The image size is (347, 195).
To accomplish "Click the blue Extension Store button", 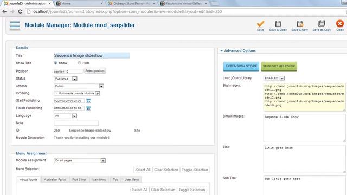I will (x=241, y=66).
